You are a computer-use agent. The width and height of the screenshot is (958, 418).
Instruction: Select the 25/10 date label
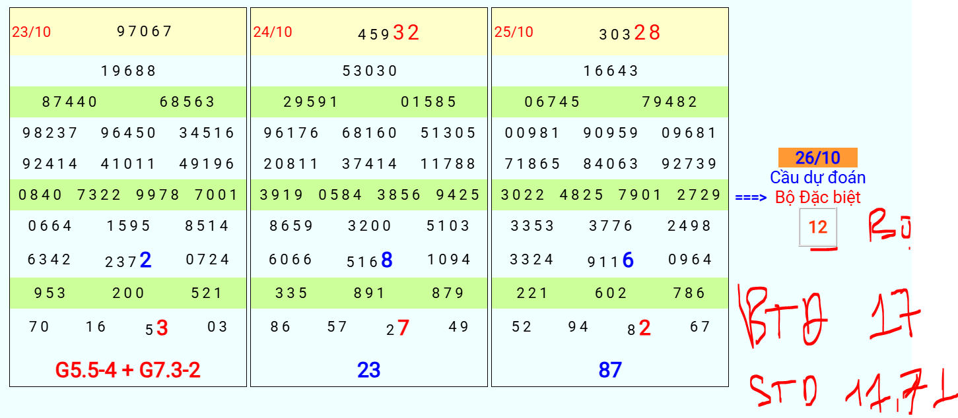click(x=514, y=32)
